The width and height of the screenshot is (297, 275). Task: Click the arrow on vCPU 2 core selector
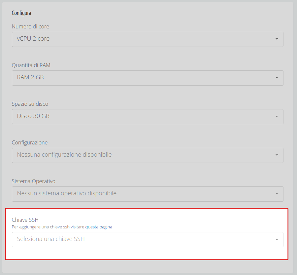click(277, 39)
